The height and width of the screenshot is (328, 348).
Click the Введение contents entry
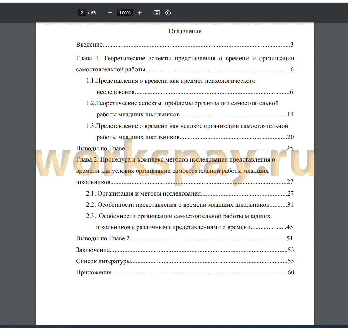click(x=185, y=45)
